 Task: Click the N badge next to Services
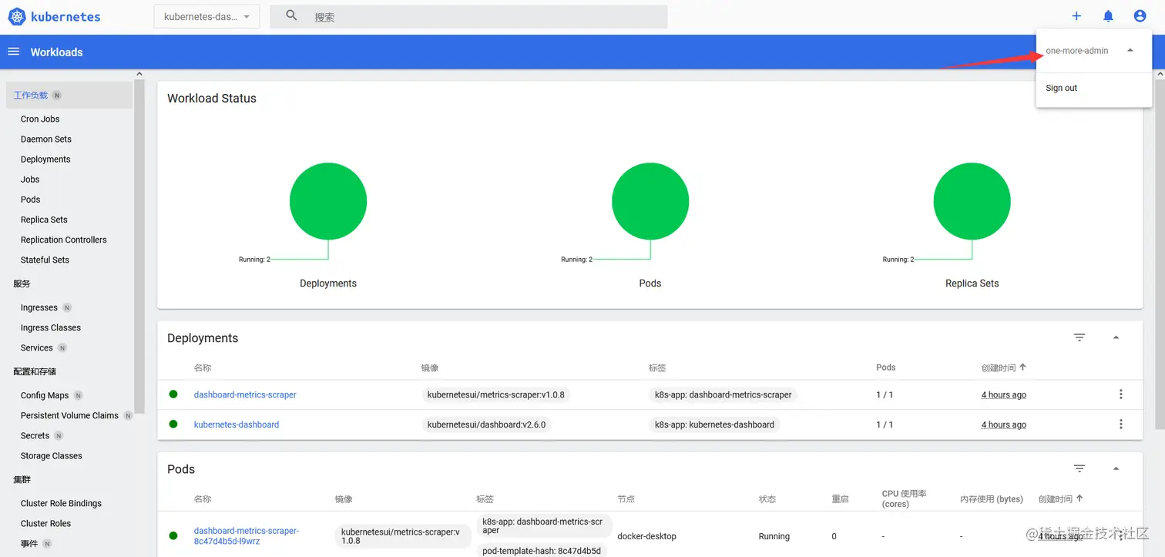click(x=62, y=348)
